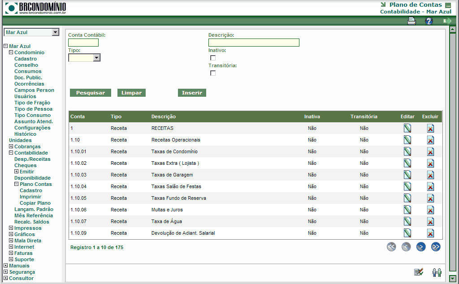Image resolution: width=459 pixels, height=284 pixels.
Task: Open Mês Referência in the sidebar
Action: 33,215
